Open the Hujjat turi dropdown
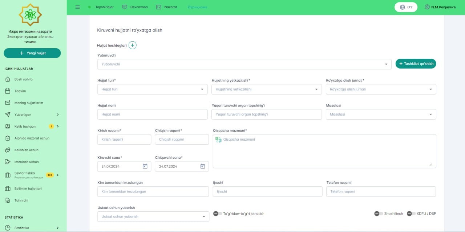The width and height of the screenshot is (465, 232). (x=152, y=89)
